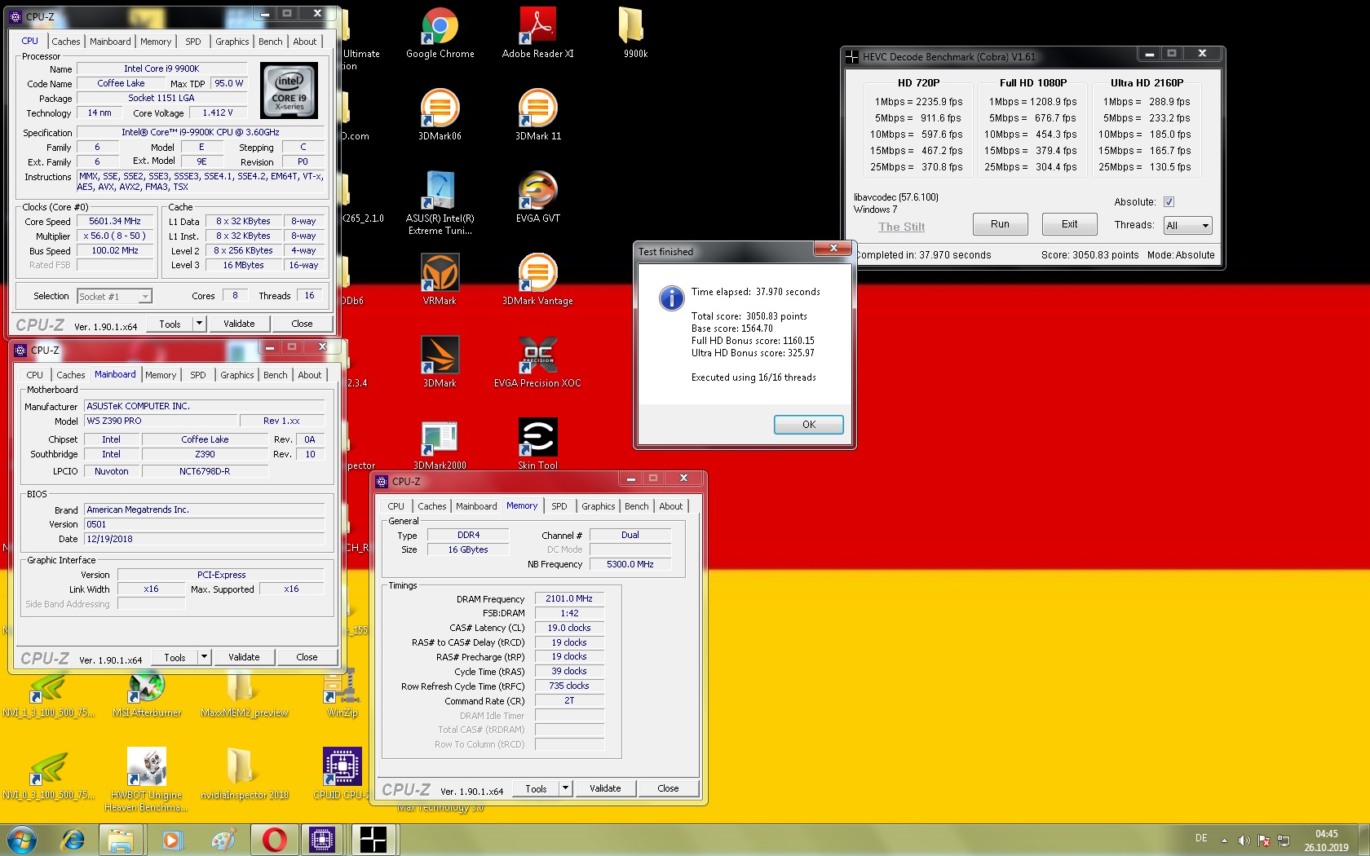The height and width of the screenshot is (856, 1370).
Task: Click Intel Core i9 logo in CPU-Z
Action: [289, 91]
